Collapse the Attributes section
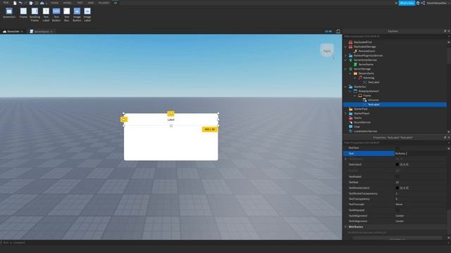The width and height of the screenshot is (451, 253). [346, 226]
